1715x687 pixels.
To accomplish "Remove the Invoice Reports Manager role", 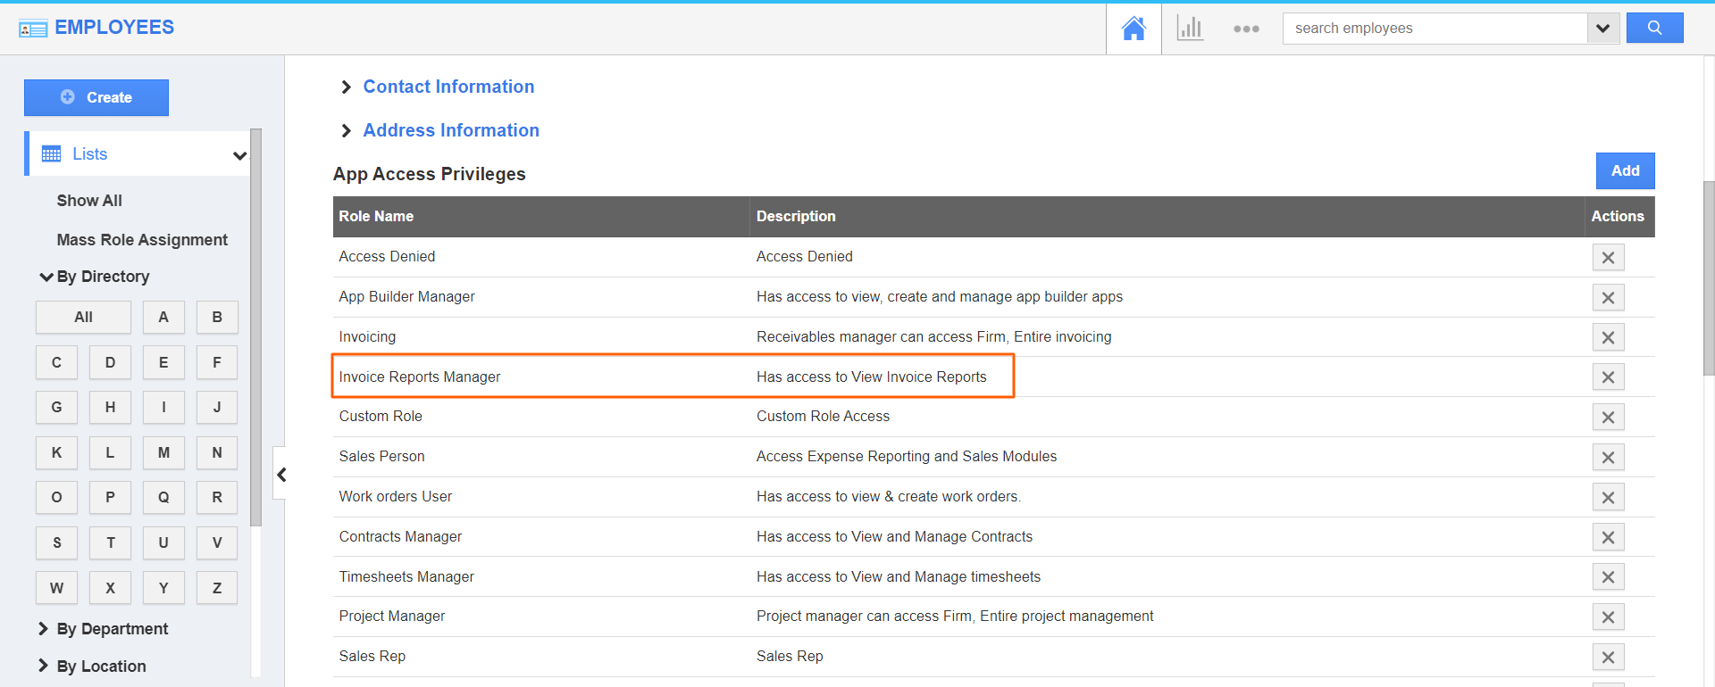I will pyautogui.click(x=1608, y=377).
